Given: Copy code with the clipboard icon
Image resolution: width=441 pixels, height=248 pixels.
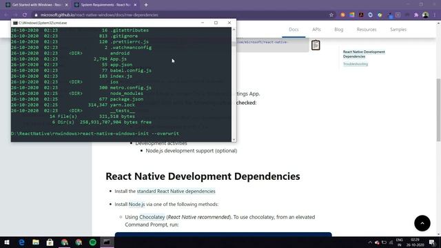Looking at the screenshot, I should pos(316,45).
